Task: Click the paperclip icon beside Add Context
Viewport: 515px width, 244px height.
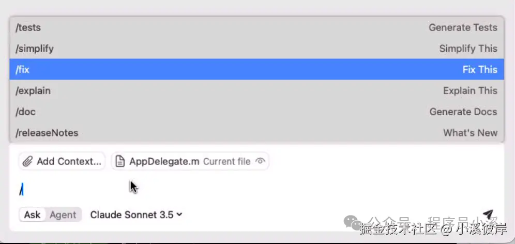Action: coord(27,161)
